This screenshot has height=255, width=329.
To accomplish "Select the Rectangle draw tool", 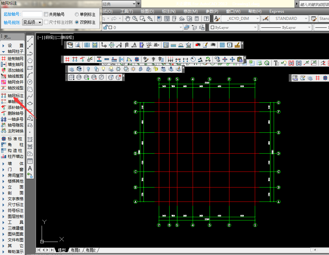I will [x=30, y=68].
